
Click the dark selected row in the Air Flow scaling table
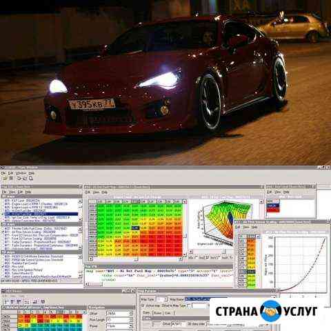(248, 272)
